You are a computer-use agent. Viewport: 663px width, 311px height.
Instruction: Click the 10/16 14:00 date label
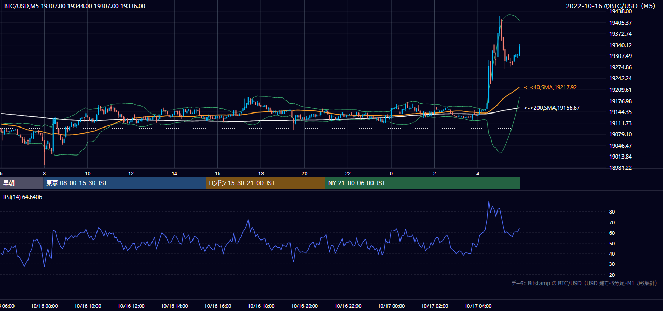coord(174,306)
